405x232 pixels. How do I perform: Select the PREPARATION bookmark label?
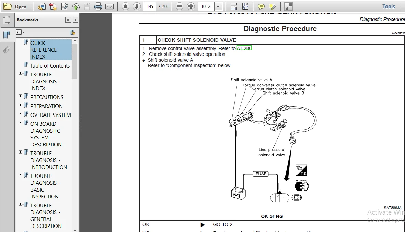[47, 106]
